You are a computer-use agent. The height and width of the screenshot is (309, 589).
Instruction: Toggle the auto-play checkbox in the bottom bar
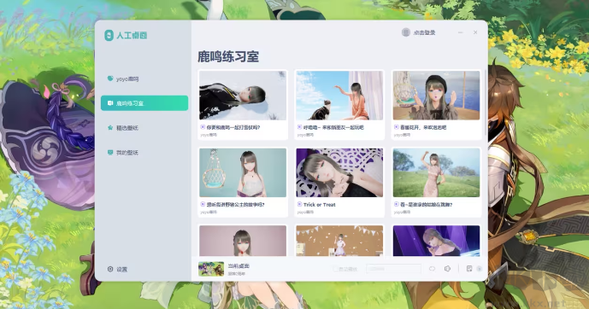(335, 269)
